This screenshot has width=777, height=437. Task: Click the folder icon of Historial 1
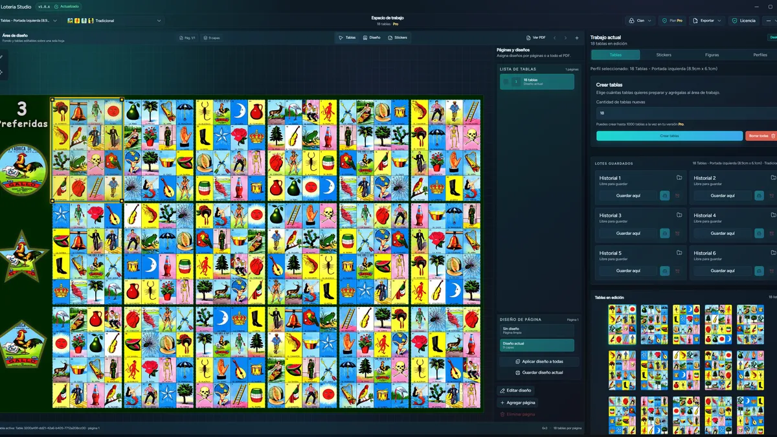point(679,177)
